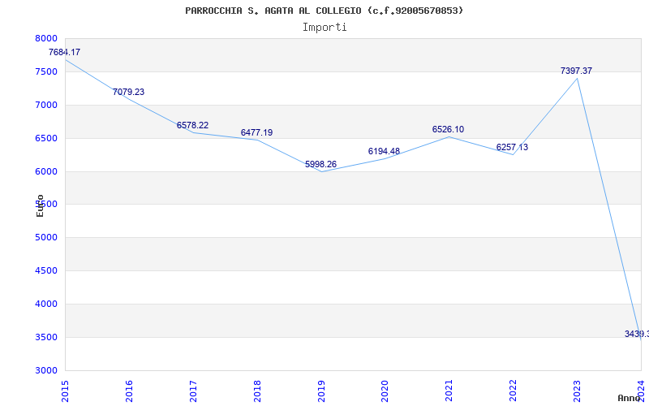Click the 2021 x-axis year label
The image size is (649, 406).
[449, 391]
